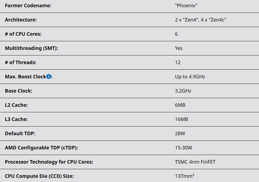Click the 3.2GHz base clock value
This screenshot has height=182, width=259.
[183, 91]
